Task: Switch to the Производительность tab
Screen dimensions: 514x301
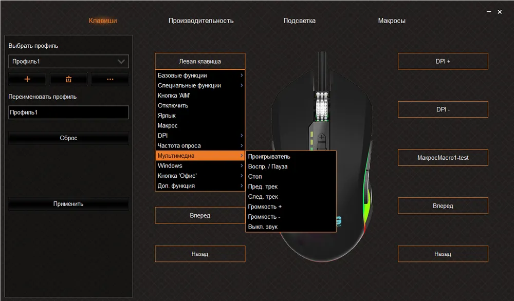Action: click(201, 21)
